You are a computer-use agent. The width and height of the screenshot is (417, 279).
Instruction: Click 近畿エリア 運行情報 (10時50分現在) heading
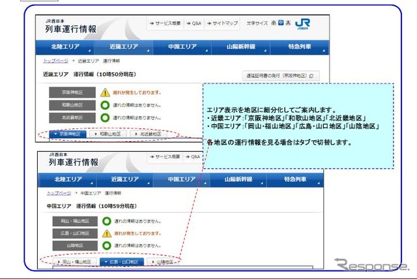(90, 74)
